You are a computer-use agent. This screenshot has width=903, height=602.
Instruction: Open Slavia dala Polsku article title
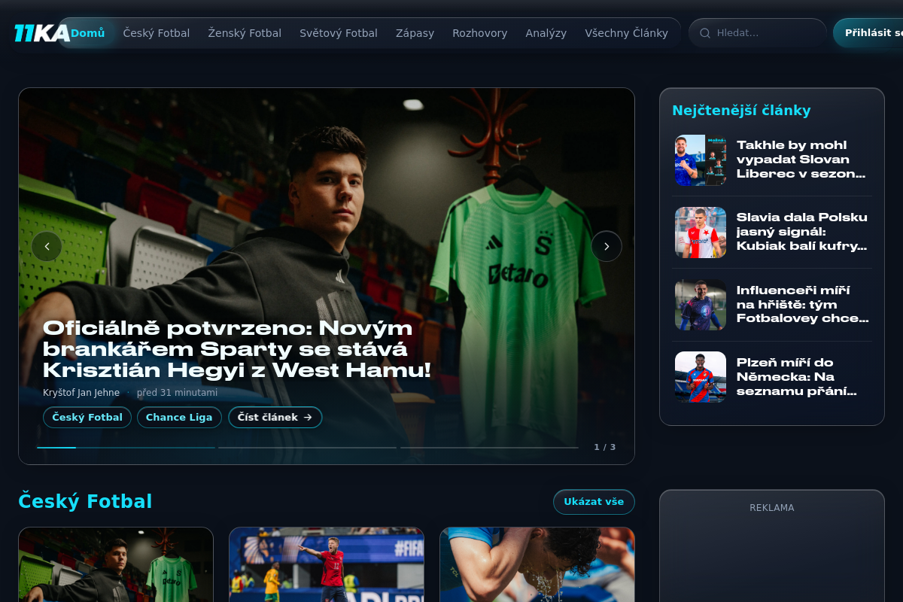[802, 232]
